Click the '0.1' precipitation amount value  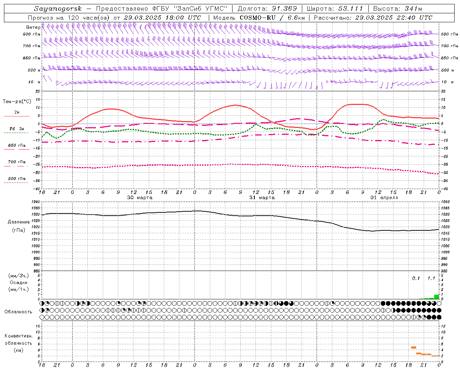click(416, 279)
